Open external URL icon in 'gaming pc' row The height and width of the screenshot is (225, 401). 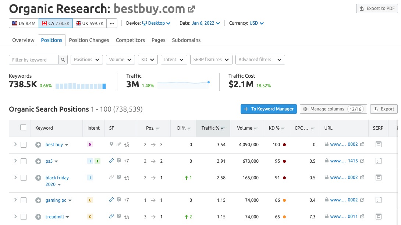tap(362, 200)
